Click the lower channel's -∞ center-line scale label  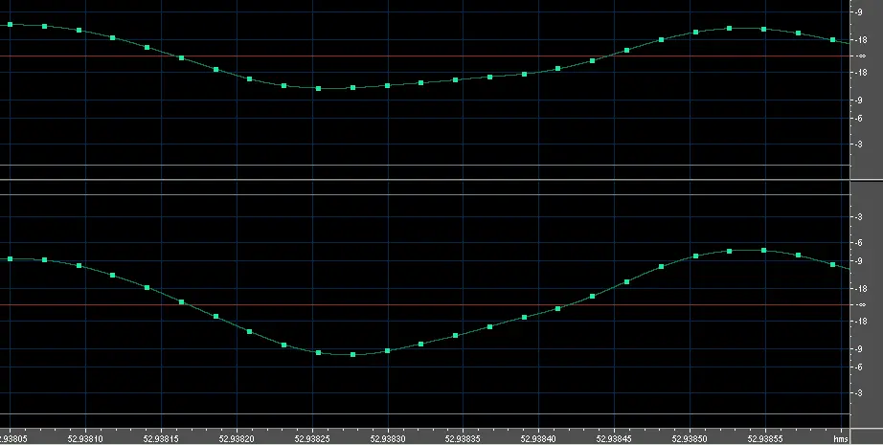860,305
